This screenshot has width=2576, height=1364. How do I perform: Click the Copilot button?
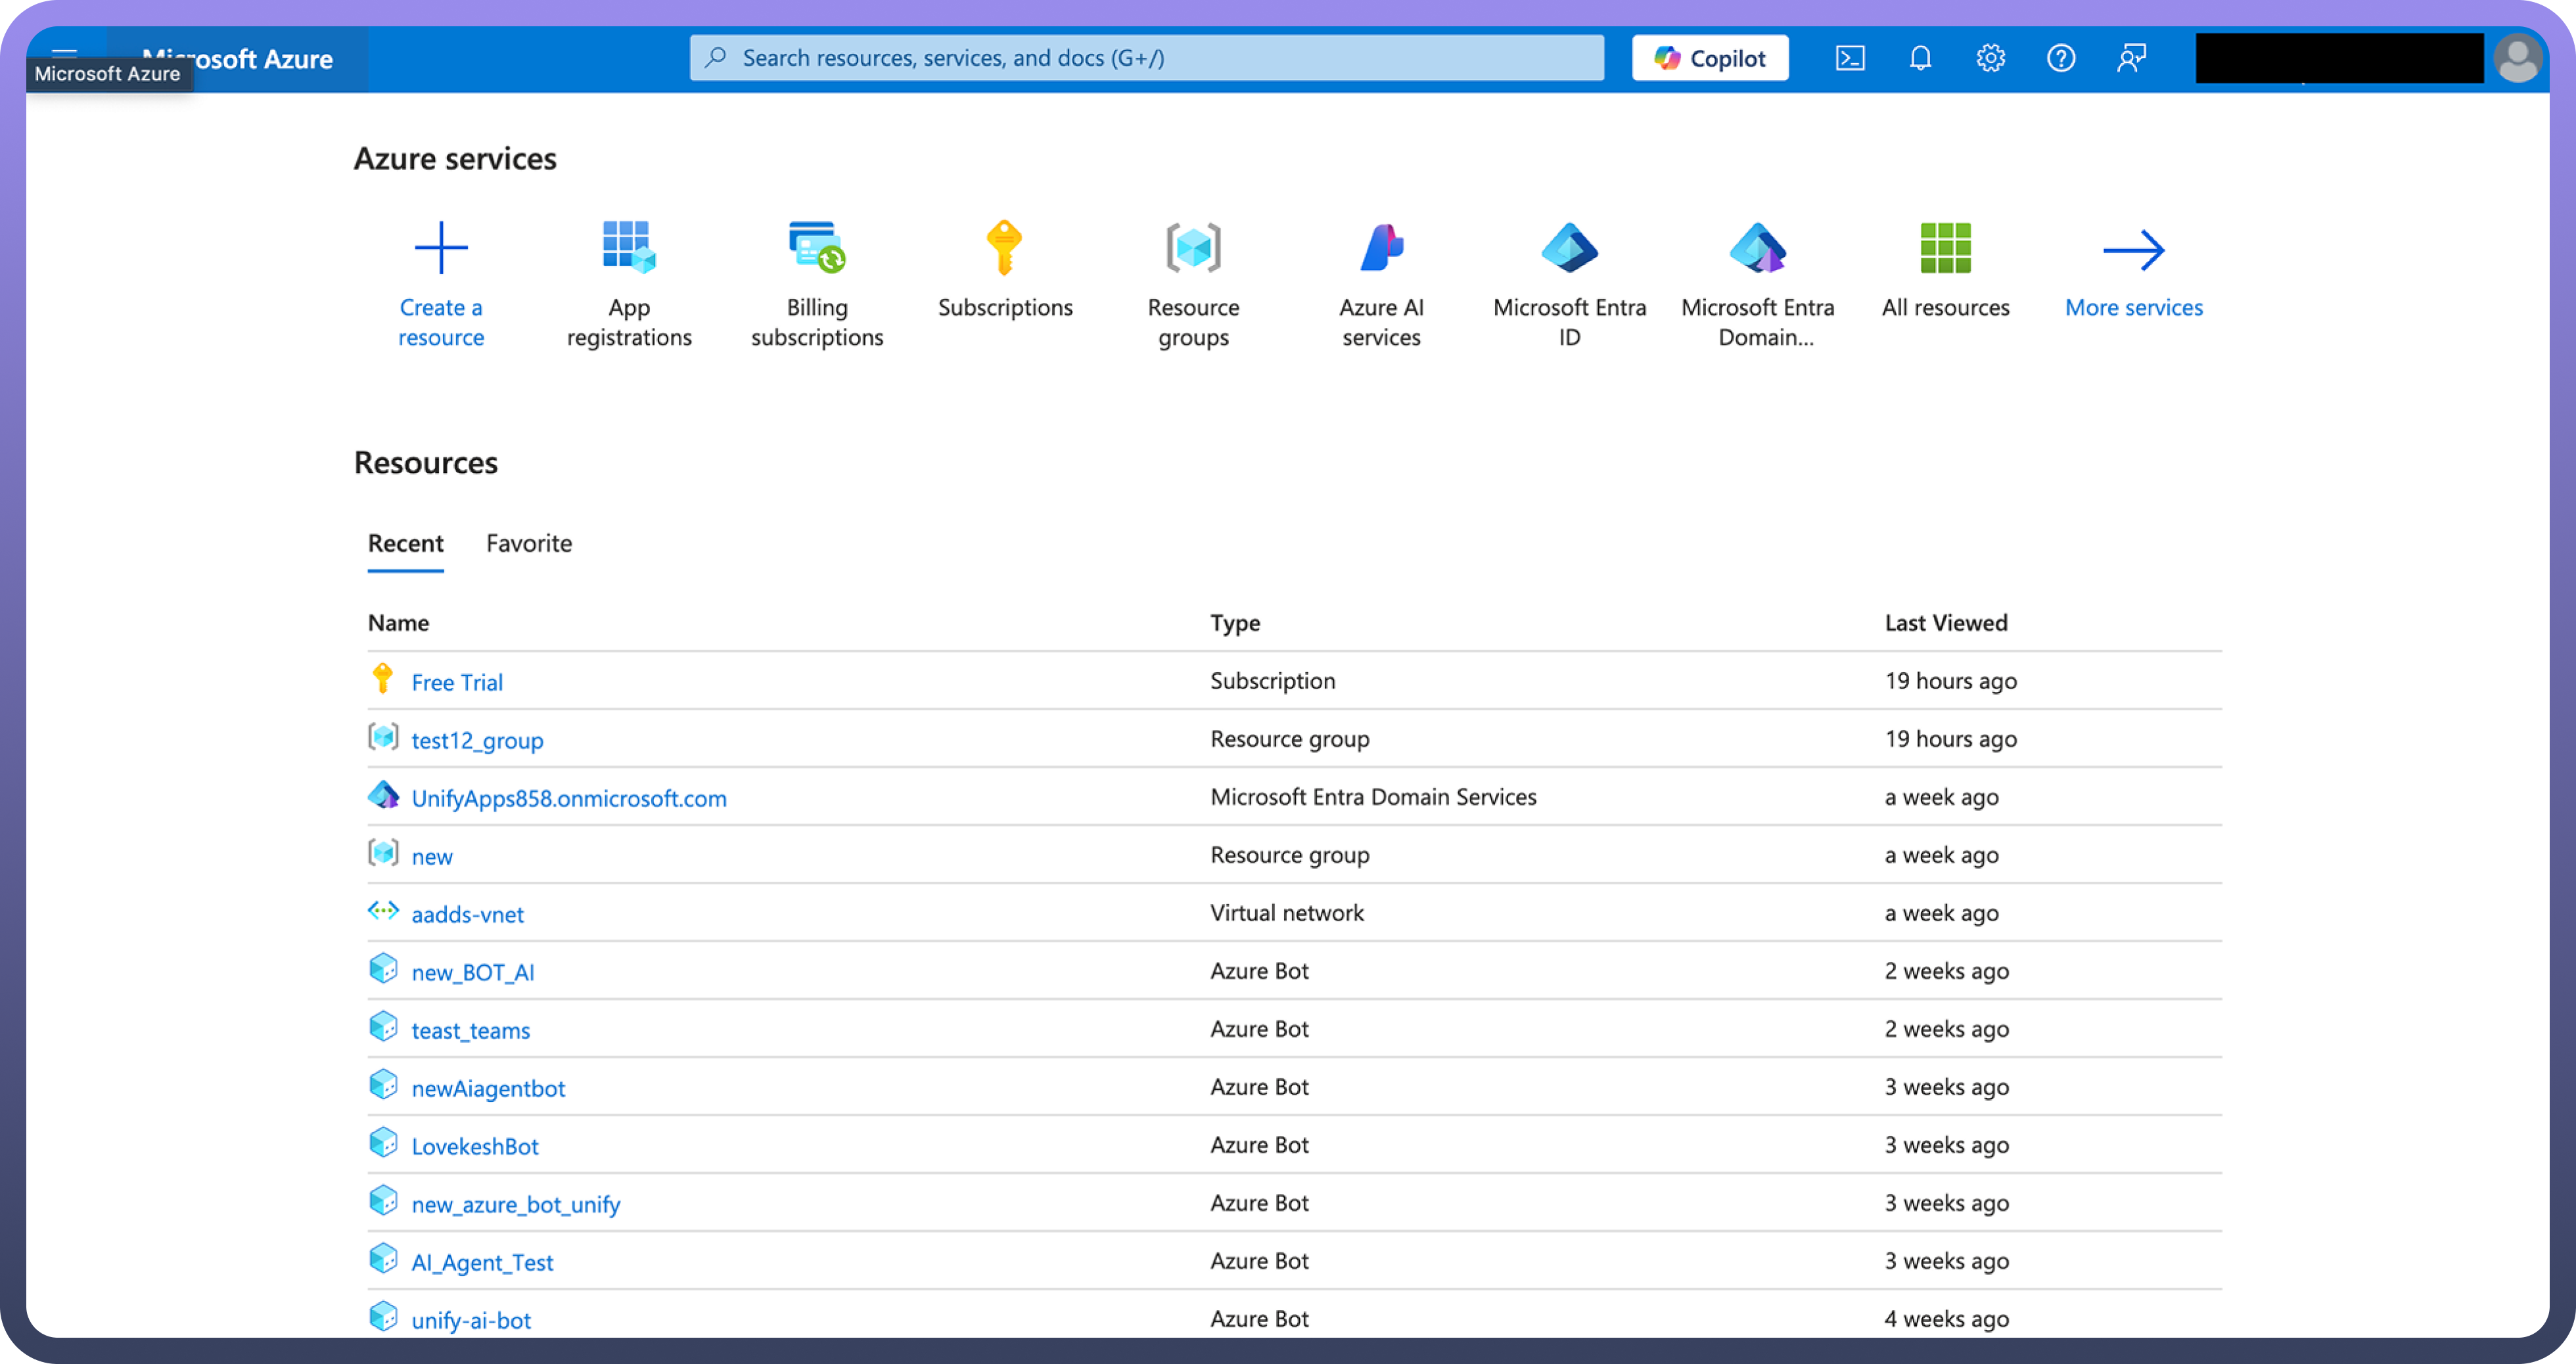tap(1710, 58)
